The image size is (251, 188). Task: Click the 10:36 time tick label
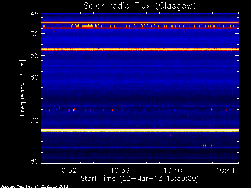[x=120, y=170]
